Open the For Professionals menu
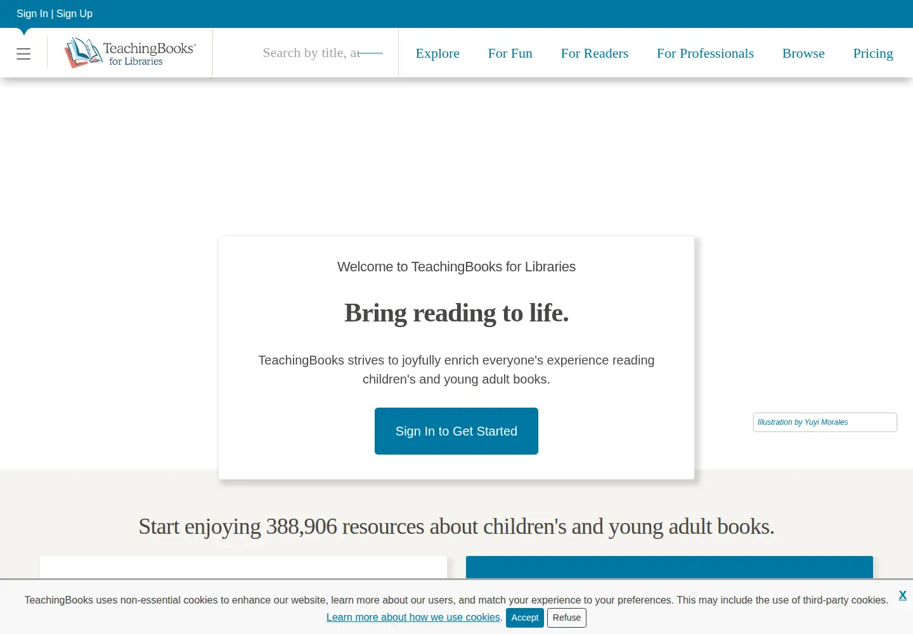 pos(705,53)
